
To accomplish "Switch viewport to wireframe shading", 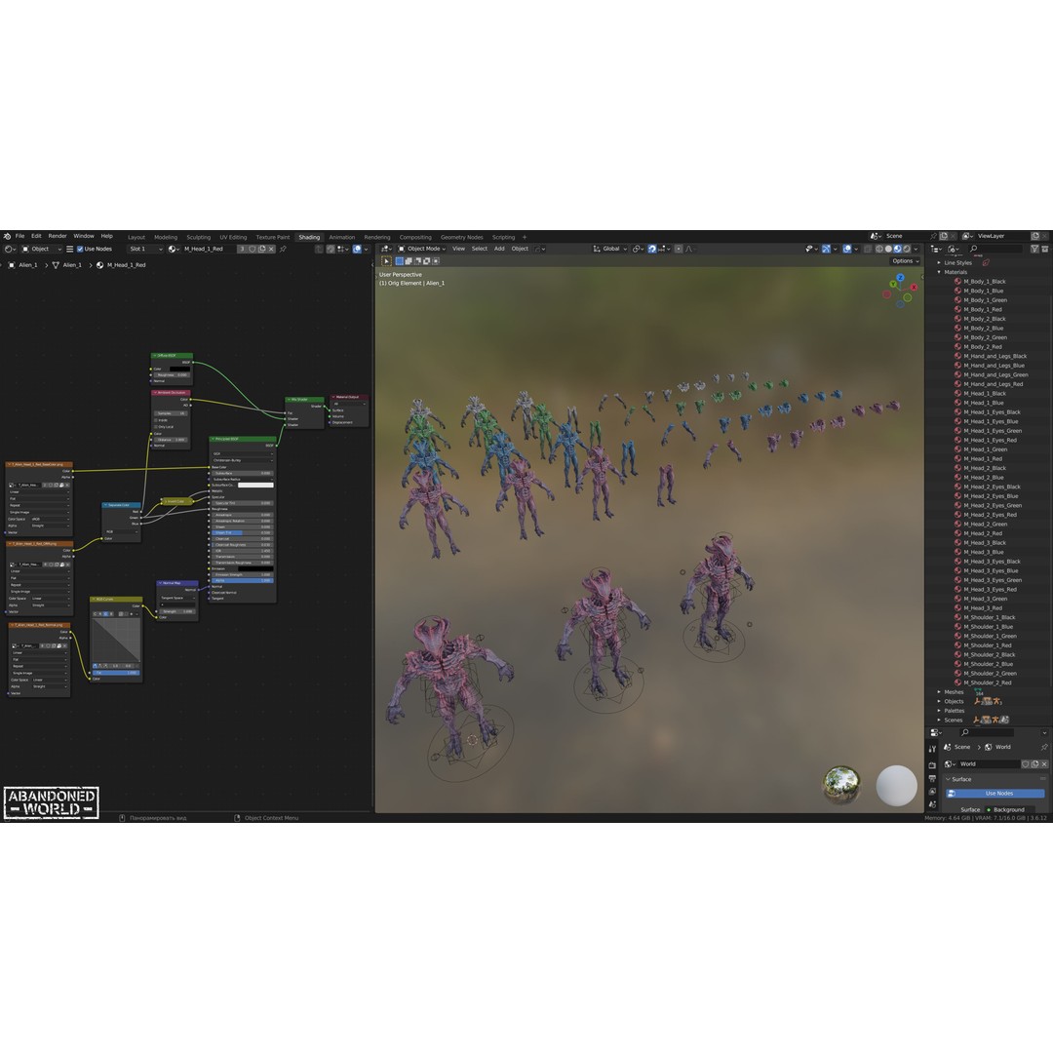I will (879, 250).
